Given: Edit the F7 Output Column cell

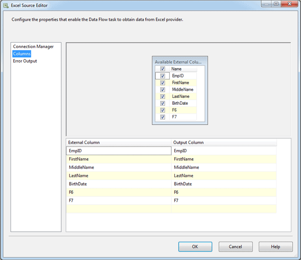Looking at the screenshot, I should point(224,200).
